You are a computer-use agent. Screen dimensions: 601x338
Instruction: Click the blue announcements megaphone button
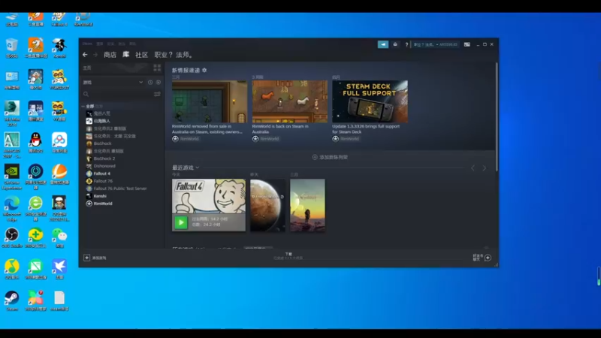pyautogui.click(x=383, y=44)
